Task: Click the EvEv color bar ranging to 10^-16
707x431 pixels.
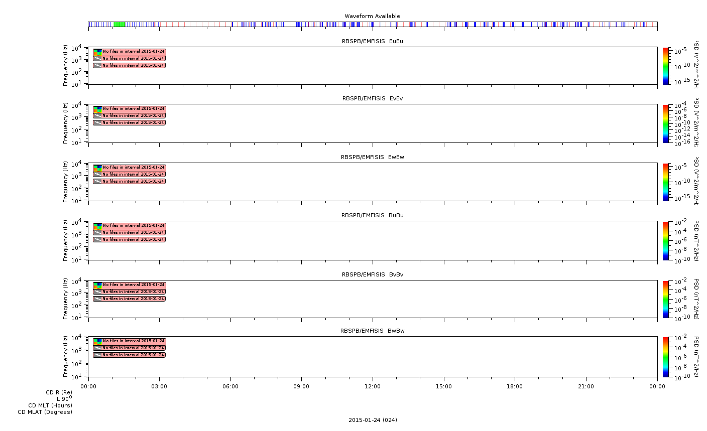Action: click(666, 123)
